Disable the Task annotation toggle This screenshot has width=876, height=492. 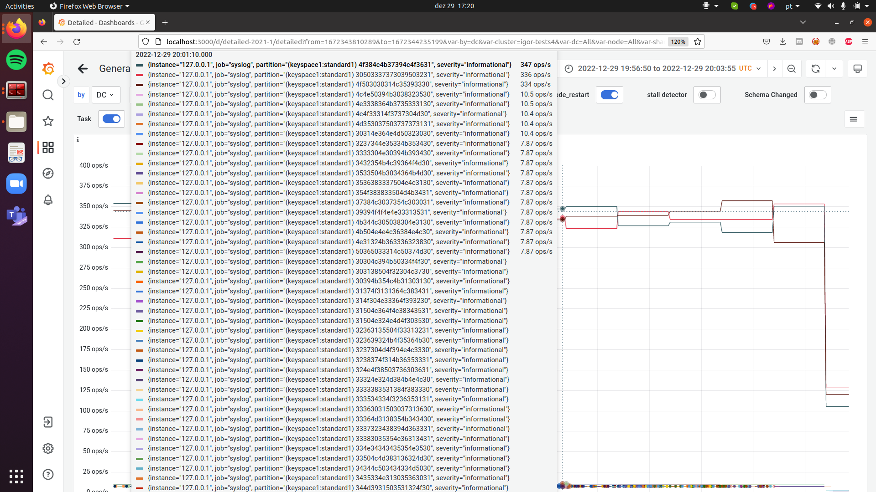click(x=111, y=119)
